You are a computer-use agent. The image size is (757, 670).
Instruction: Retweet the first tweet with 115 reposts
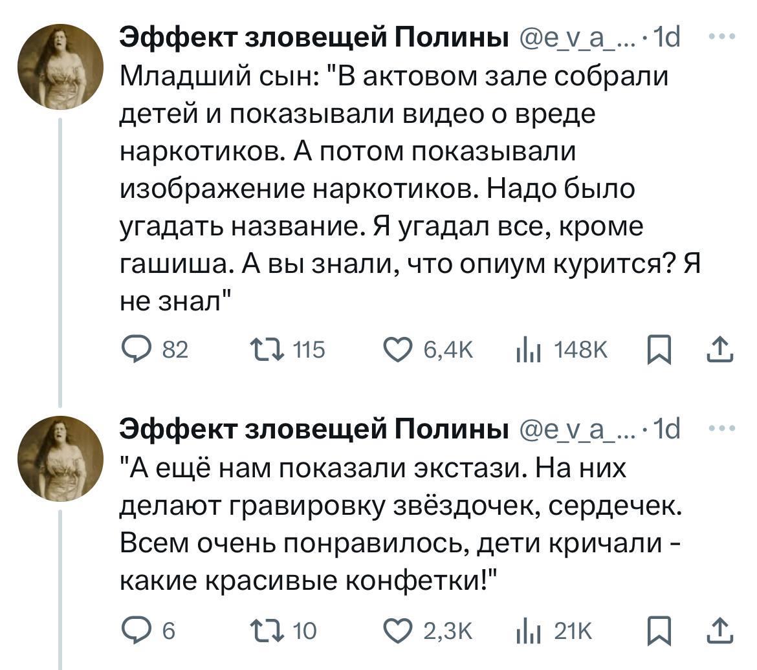click(x=268, y=350)
